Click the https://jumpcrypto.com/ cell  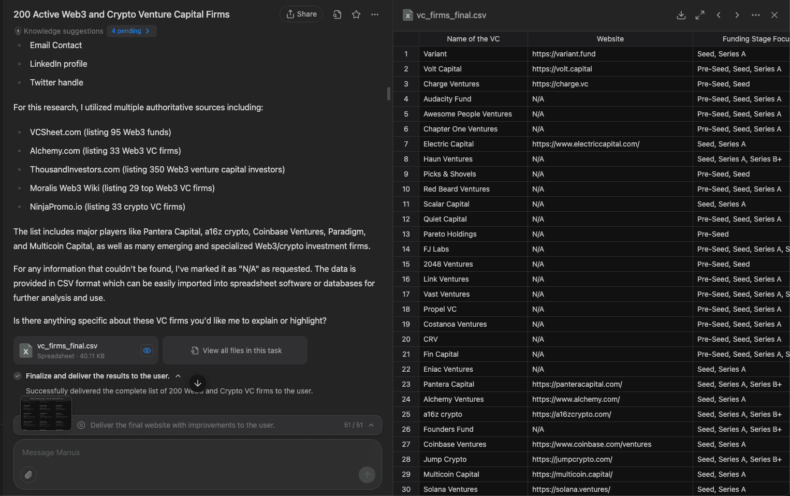(610, 459)
